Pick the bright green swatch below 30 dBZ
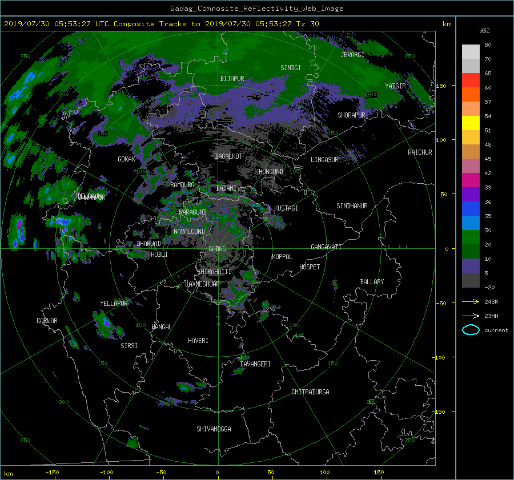The width and height of the screenshot is (514, 480). [x=471, y=237]
